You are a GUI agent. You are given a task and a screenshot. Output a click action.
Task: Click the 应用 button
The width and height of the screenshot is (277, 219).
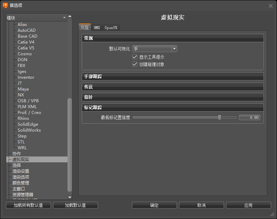[248, 205]
